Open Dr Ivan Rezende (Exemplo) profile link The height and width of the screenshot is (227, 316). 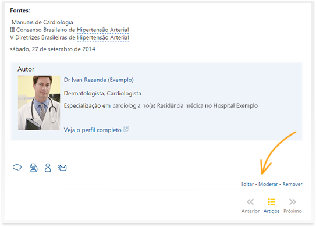[99, 80]
